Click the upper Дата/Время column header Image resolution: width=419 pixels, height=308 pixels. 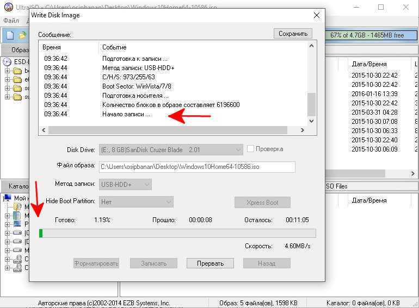coord(369,64)
